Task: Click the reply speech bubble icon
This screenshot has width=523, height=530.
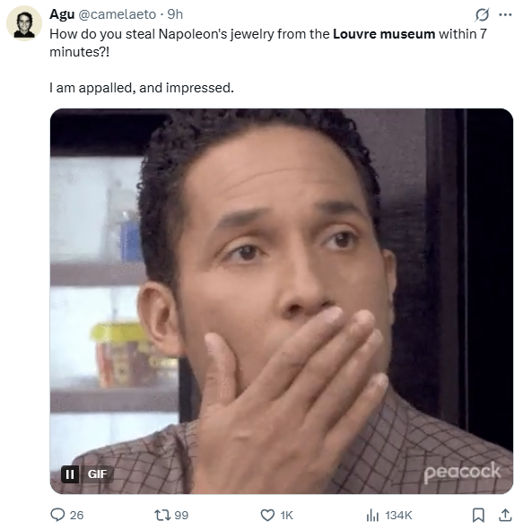Action: click(x=57, y=515)
